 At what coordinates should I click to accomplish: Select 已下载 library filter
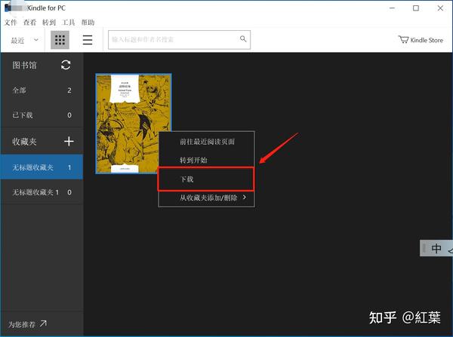tap(42, 115)
